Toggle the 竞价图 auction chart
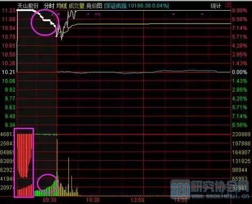 pyautogui.click(x=94, y=6)
